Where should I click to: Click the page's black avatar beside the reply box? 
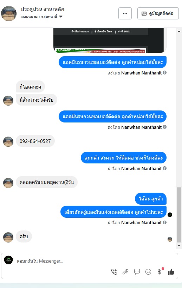click(8, 260)
